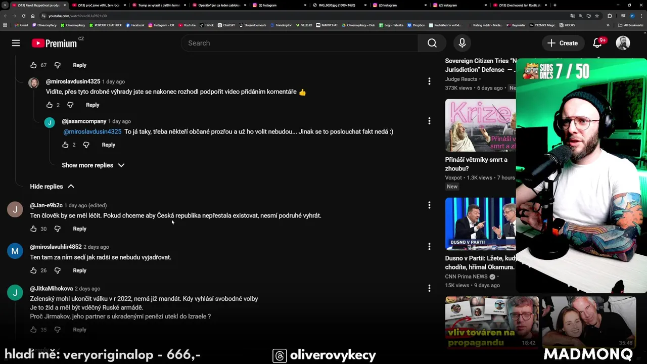Image resolution: width=647 pixels, height=364 pixels.
Task: Open a new browser tab
Action: point(555,5)
